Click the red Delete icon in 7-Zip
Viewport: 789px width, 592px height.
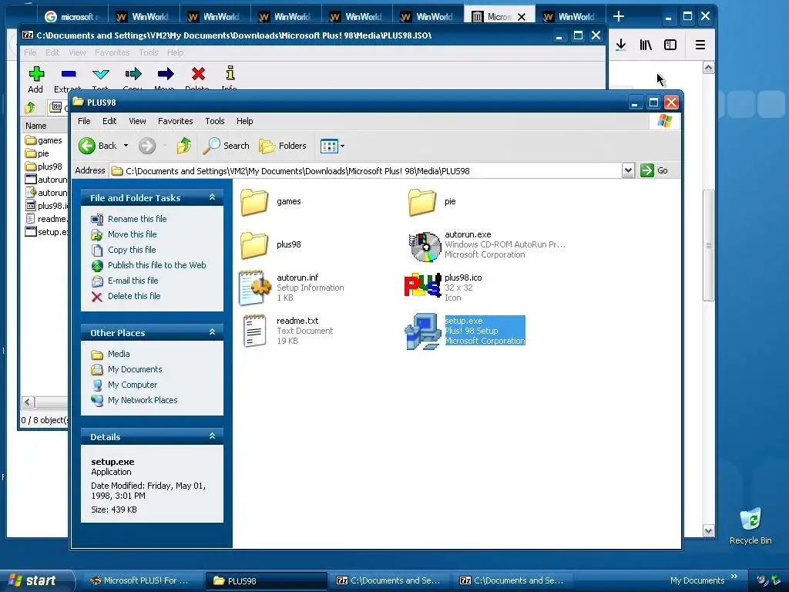click(198, 74)
